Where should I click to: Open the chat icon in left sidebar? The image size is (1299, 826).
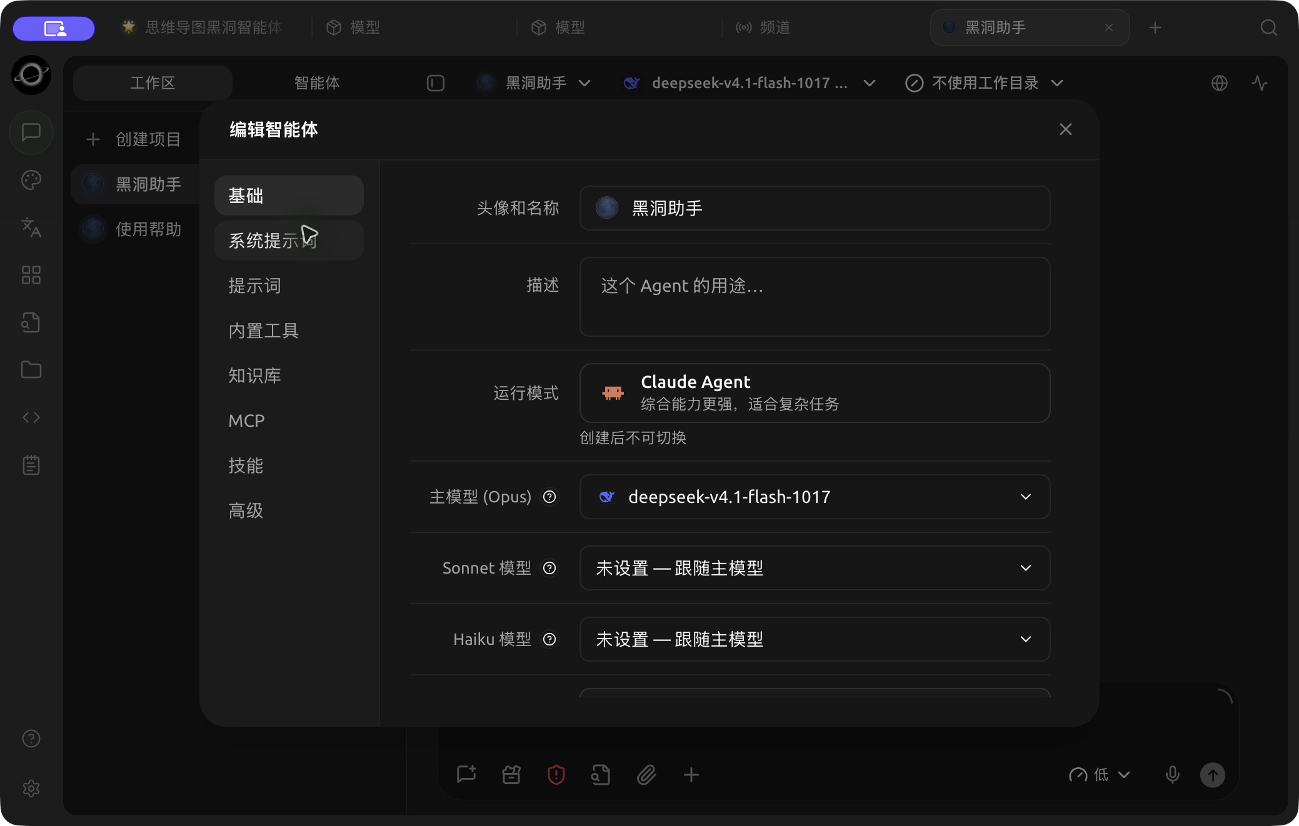[x=31, y=132]
